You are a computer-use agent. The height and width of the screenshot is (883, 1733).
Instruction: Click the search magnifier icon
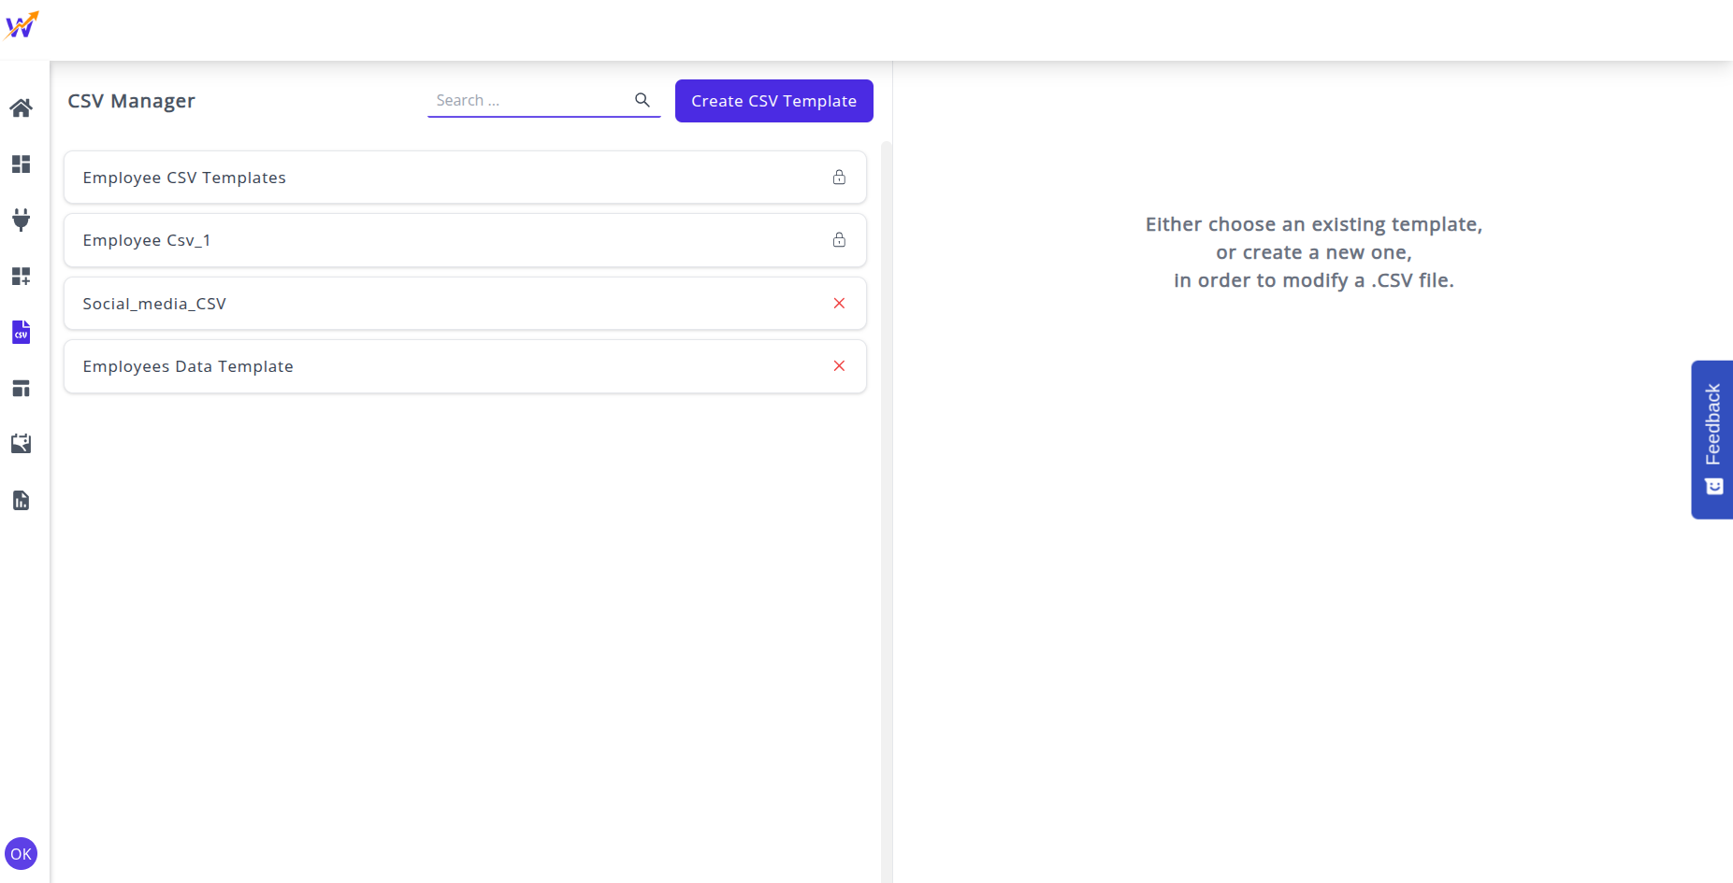tap(643, 100)
